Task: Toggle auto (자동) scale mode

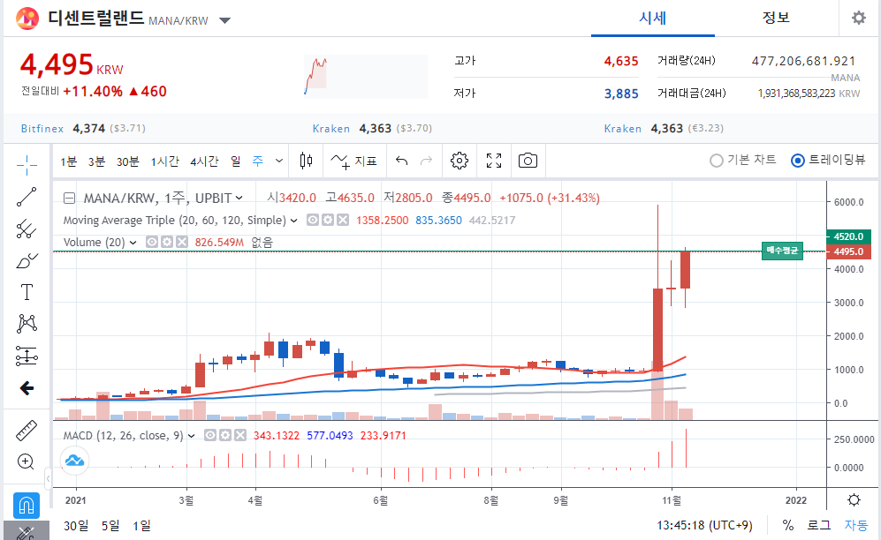Action: click(855, 525)
